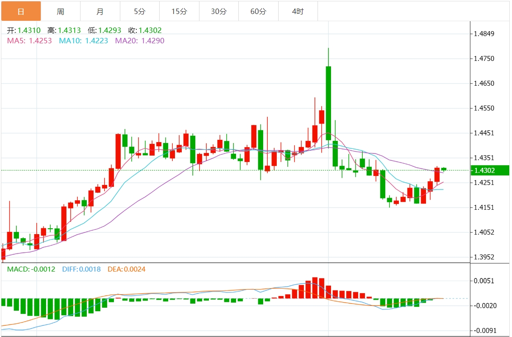This screenshot has width=512, height=337.
Task: Click the 1.3952 price axis label
Action: 484,257
